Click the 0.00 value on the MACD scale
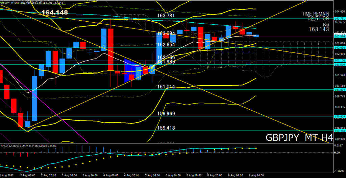Screen dimensions: 346x178 pyautogui.click(x=338, y=152)
